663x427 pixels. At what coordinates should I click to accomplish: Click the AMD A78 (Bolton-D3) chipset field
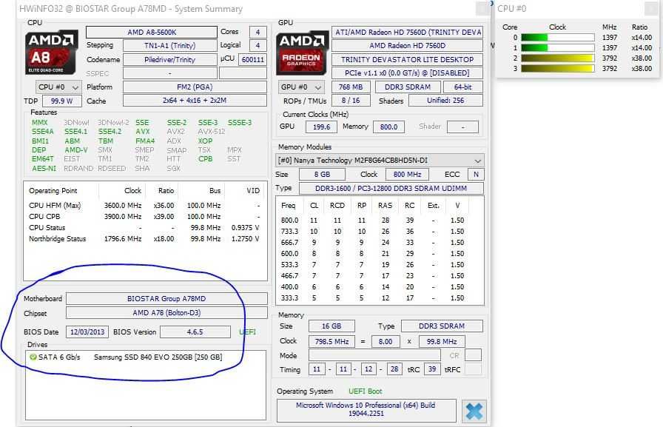click(166, 313)
